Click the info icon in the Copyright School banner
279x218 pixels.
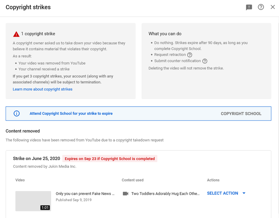[x=17, y=113]
